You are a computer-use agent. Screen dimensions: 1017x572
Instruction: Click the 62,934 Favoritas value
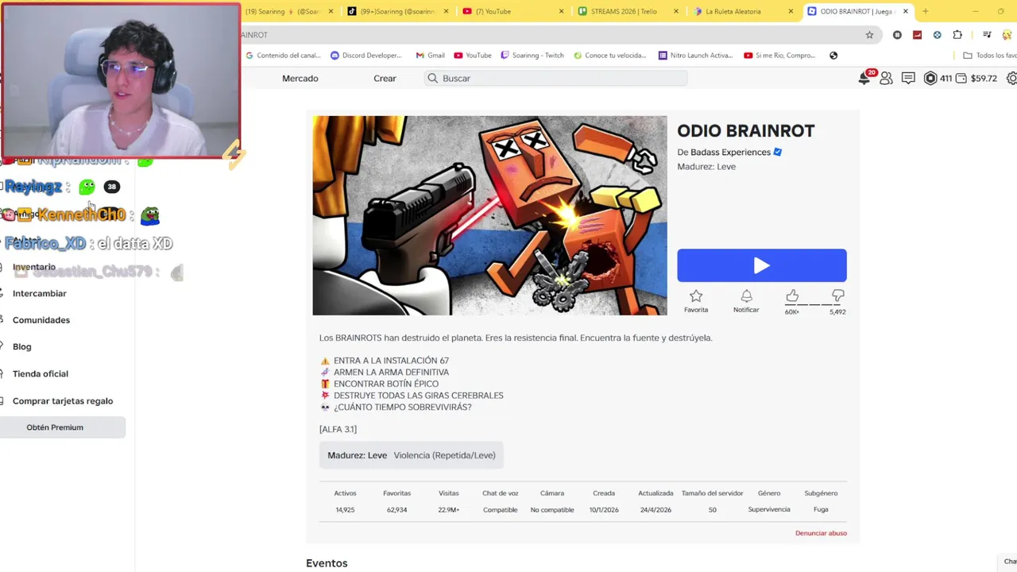coord(396,509)
